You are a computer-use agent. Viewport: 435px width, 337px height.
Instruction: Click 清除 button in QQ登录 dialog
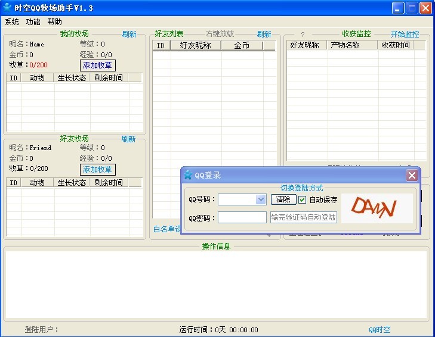click(x=283, y=199)
